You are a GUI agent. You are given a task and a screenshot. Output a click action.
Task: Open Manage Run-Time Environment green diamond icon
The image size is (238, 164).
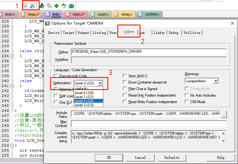[x=56, y=6]
